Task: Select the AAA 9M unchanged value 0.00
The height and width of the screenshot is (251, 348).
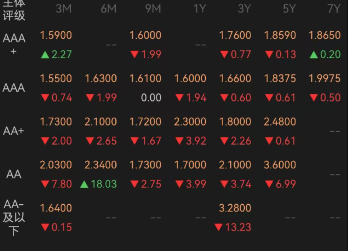Action: (151, 97)
